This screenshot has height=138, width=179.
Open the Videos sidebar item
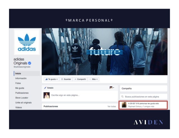tap(19, 107)
